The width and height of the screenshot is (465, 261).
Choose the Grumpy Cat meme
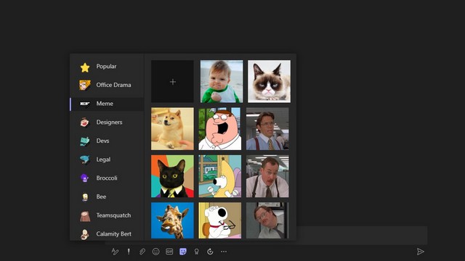(269, 82)
